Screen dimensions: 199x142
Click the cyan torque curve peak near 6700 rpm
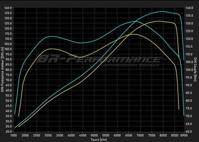(136, 21)
